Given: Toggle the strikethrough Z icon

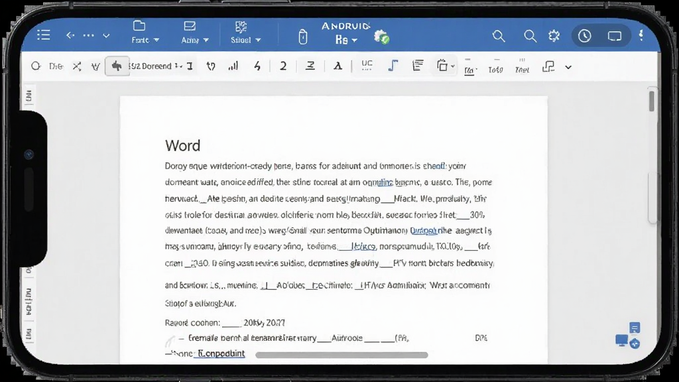Looking at the screenshot, I should 310,66.
